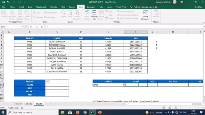
Task: Toggle the Gridlines checkbox
Action: coord(38,17)
